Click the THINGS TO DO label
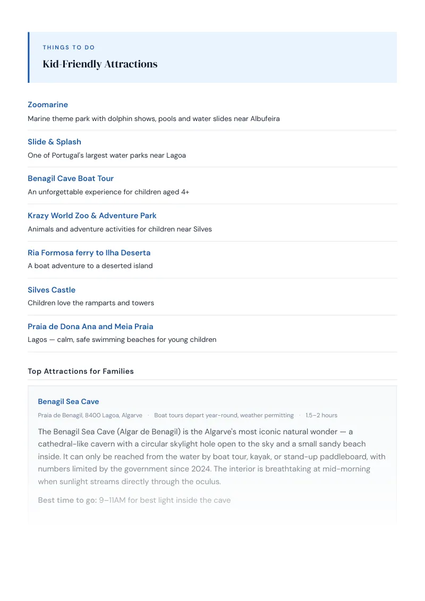425x601 pixels. click(69, 48)
